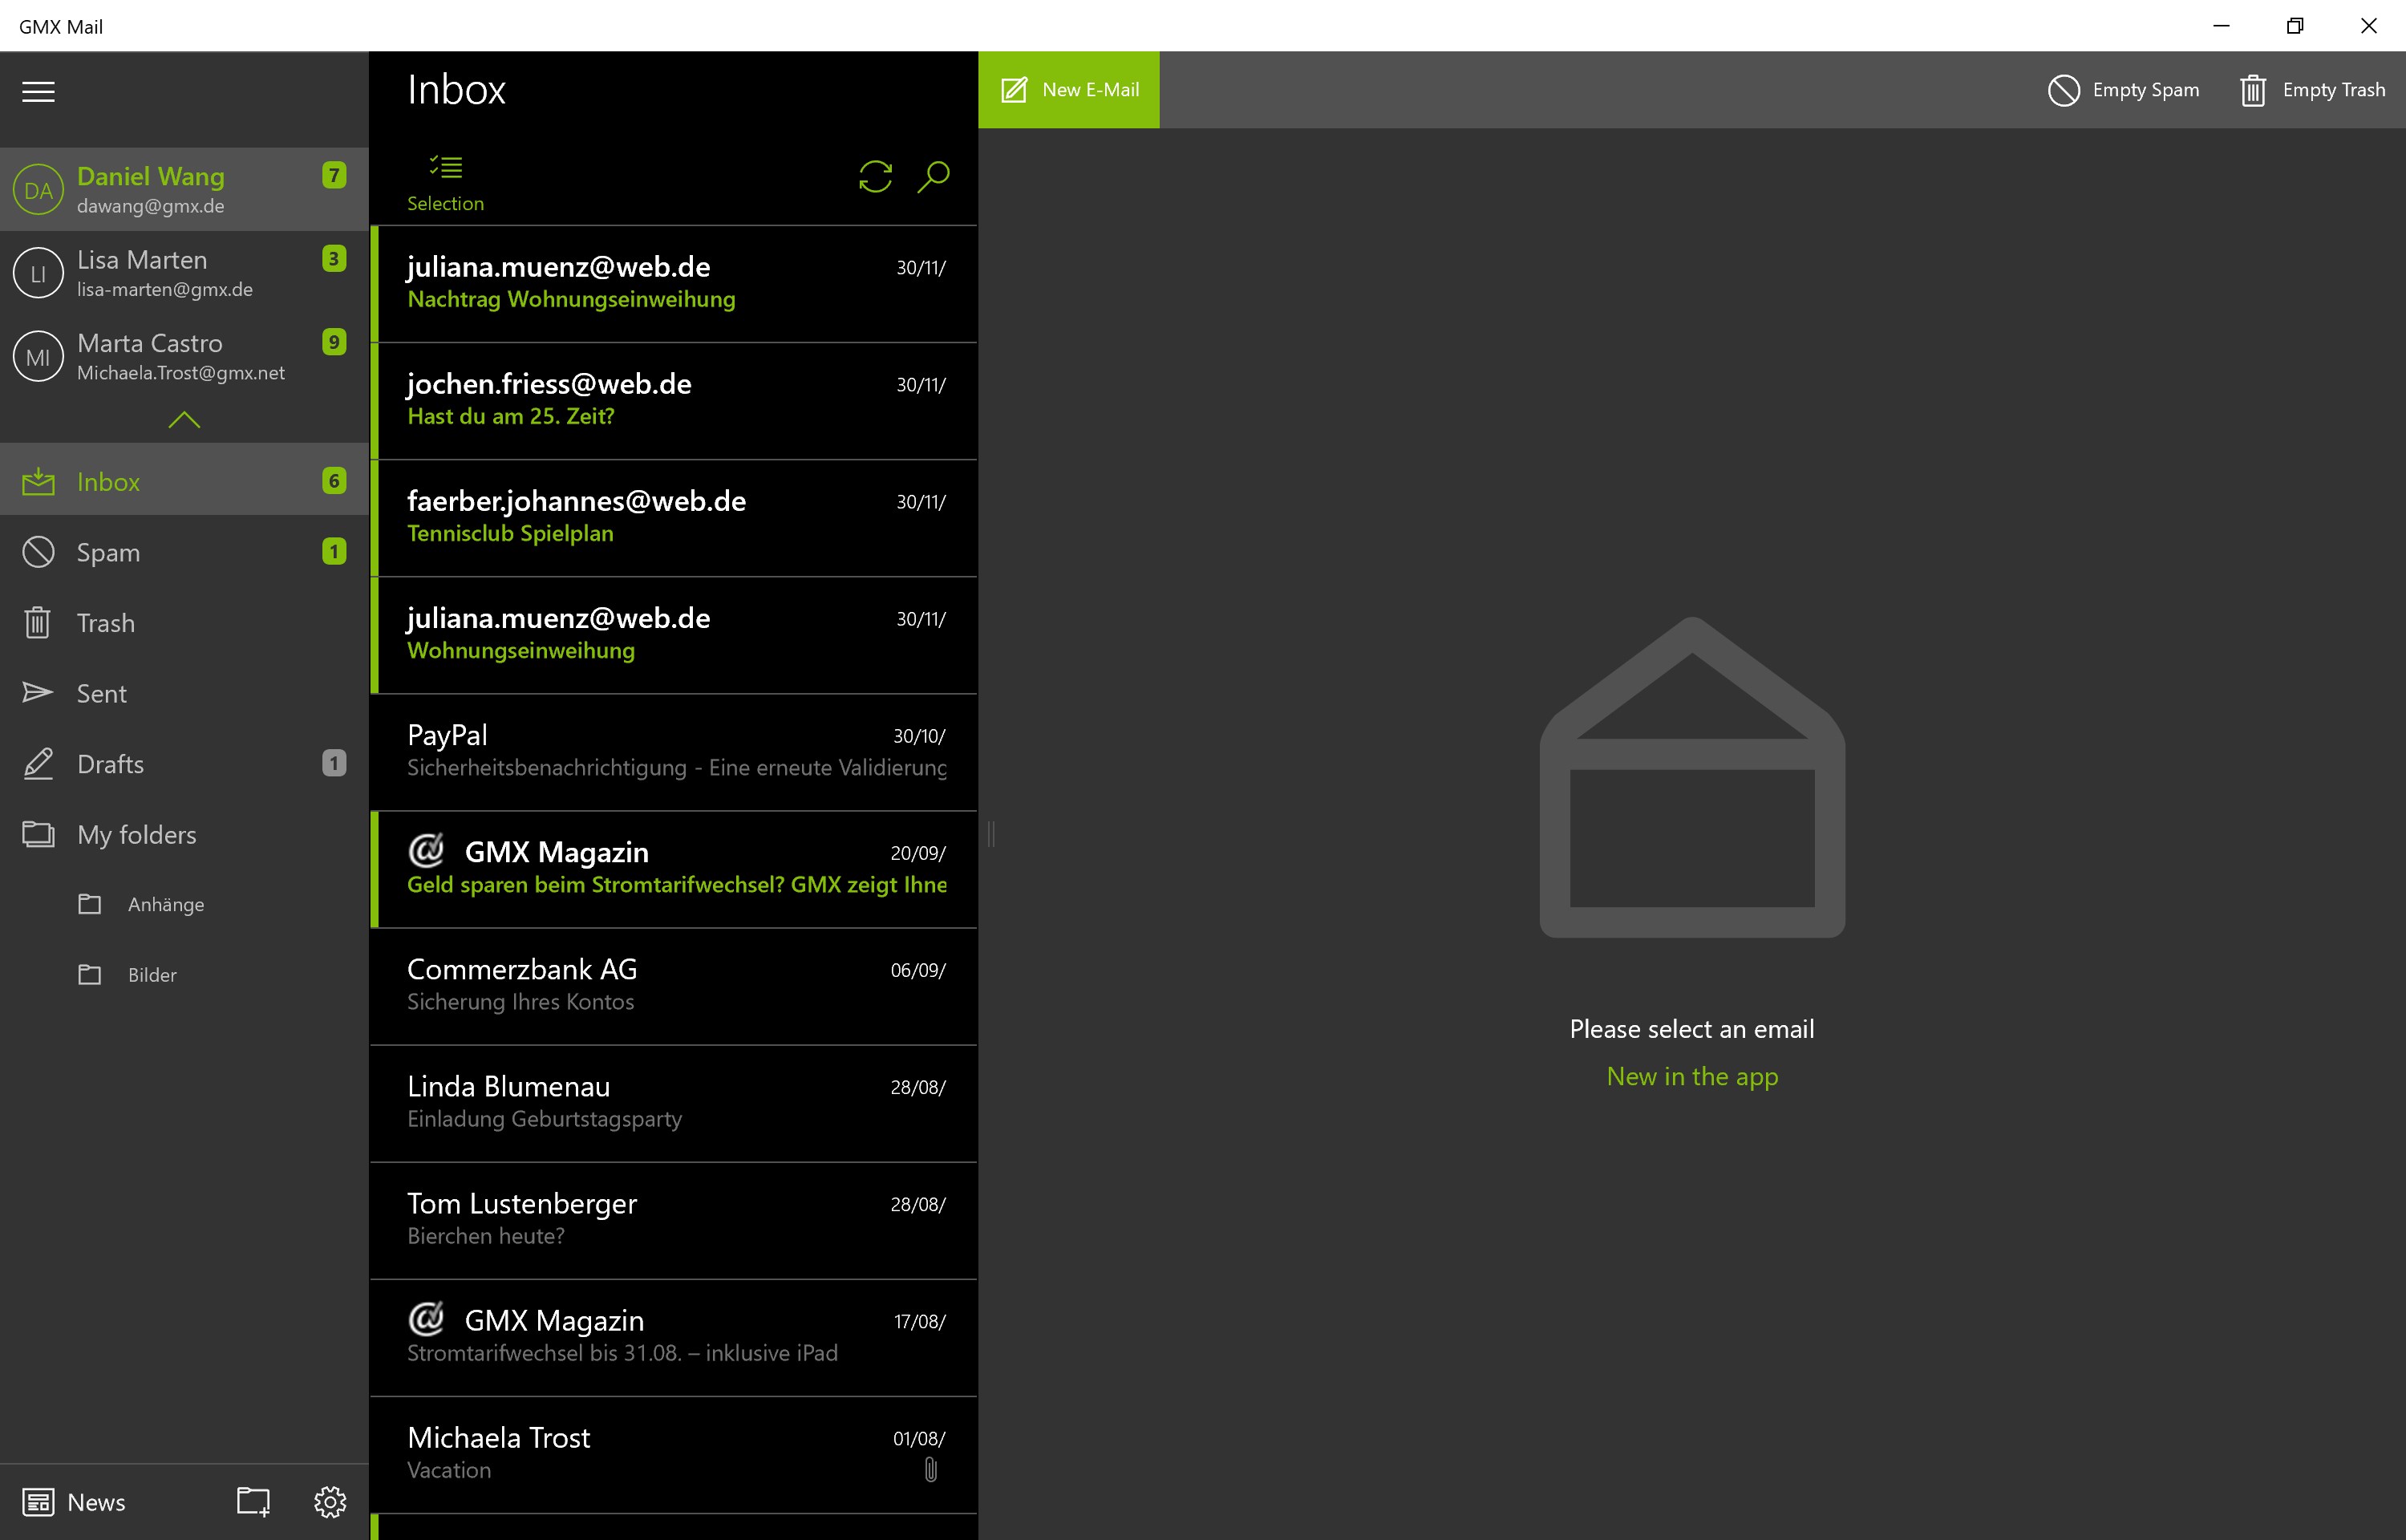Open the Inbox folder
2406x1540 pixels.
click(108, 481)
